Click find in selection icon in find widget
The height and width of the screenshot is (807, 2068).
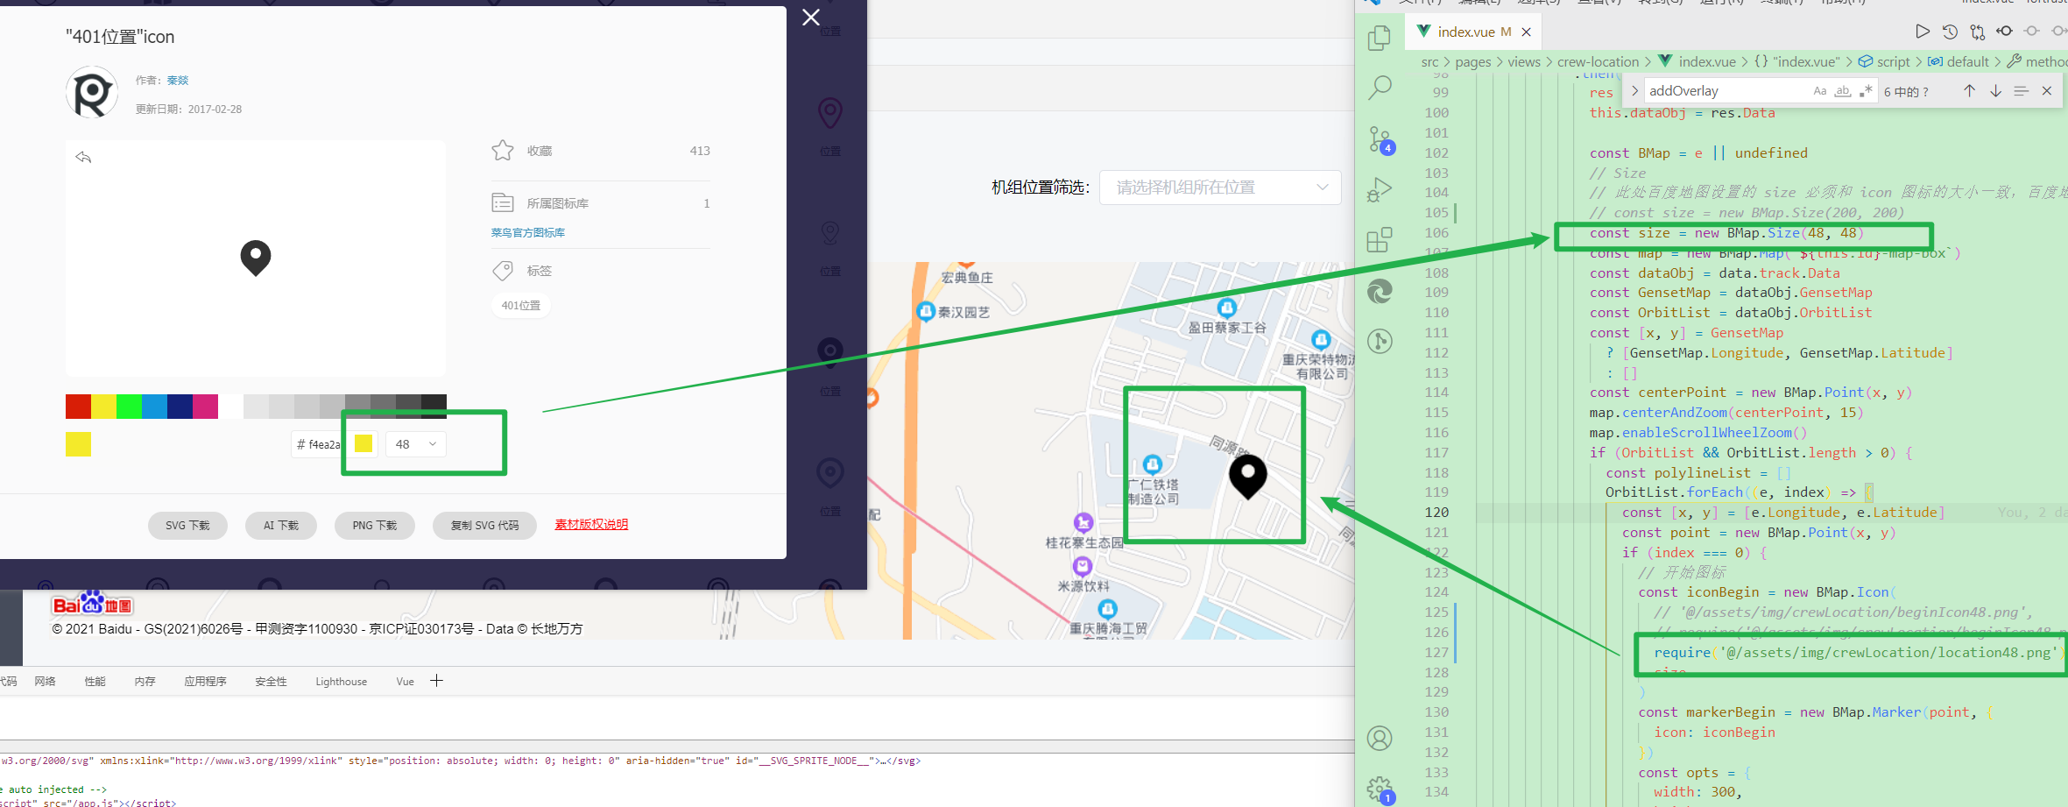click(2021, 91)
